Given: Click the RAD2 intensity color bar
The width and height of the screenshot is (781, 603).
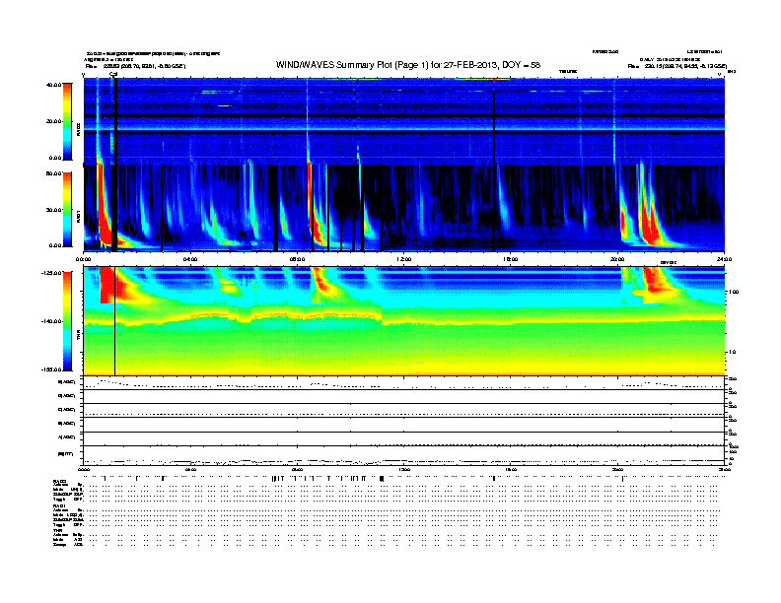Looking at the screenshot, I should (x=67, y=121).
